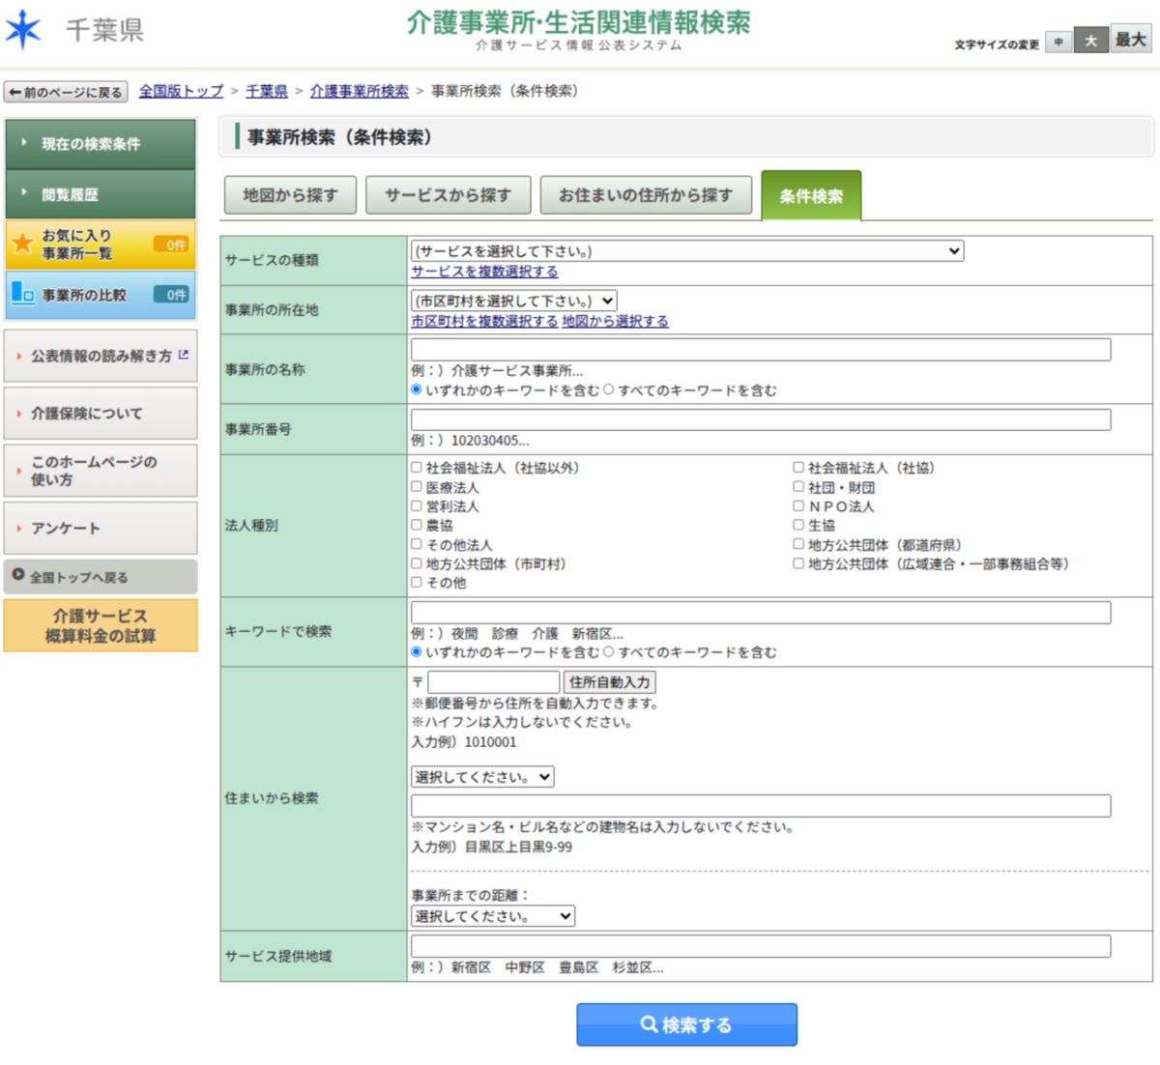Check 農協 checkbox
The height and width of the screenshot is (1065, 1160).
pos(417,525)
